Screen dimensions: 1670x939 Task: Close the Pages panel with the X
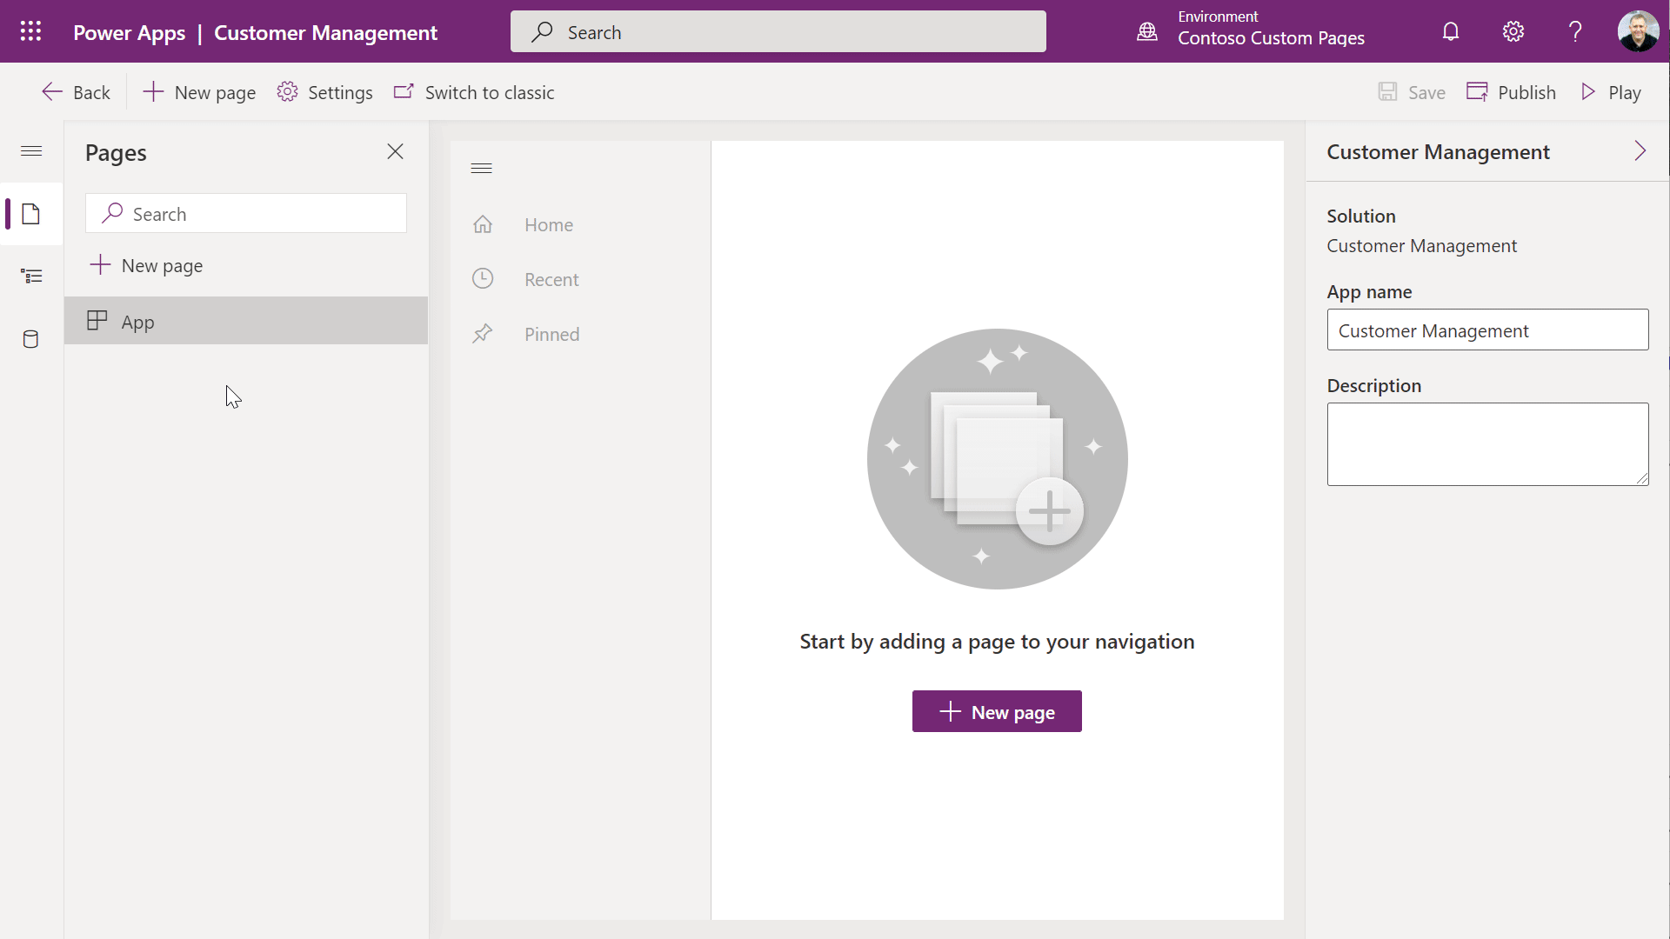[x=396, y=151]
